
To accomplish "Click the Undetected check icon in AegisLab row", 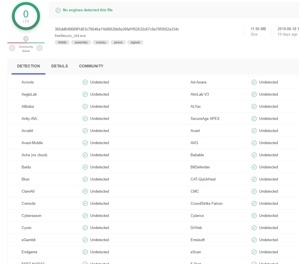I will (x=85, y=94).
